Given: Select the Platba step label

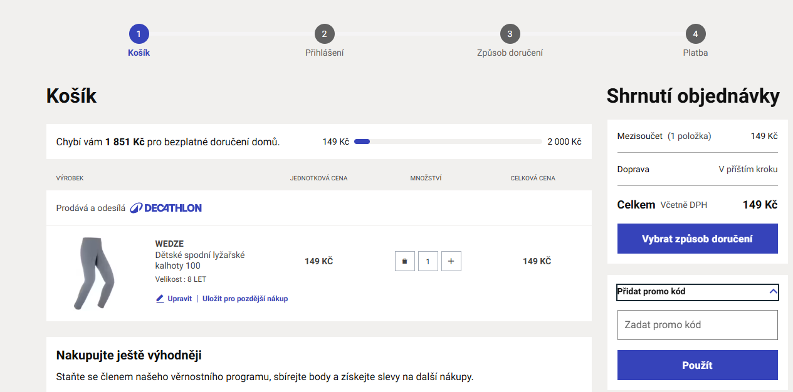Looking at the screenshot, I should click(x=695, y=53).
